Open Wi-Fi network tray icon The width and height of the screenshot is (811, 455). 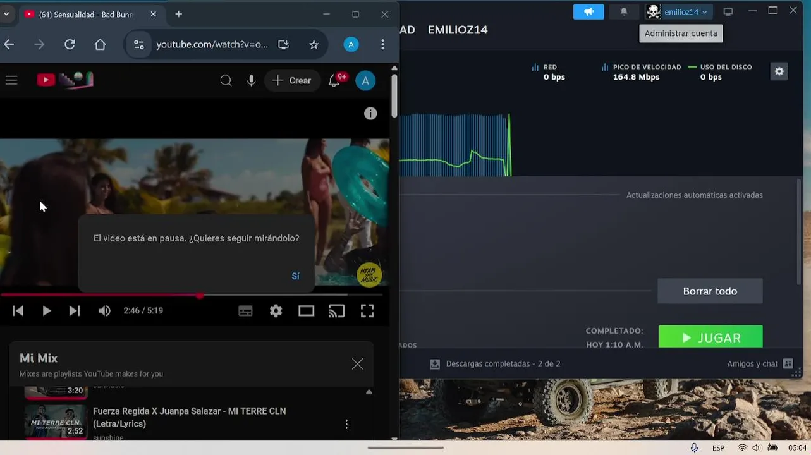[741, 448]
